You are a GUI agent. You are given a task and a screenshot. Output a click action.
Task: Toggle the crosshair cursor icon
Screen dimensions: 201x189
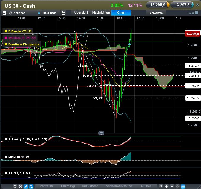click(x=178, y=186)
